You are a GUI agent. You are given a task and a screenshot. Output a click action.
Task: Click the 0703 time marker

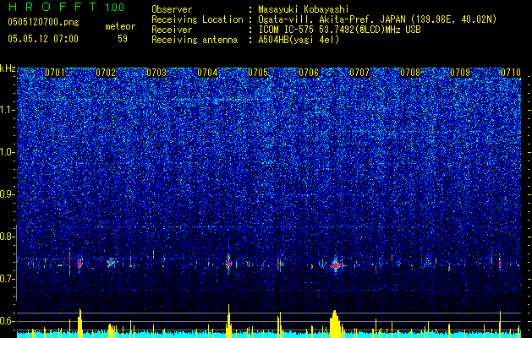point(156,73)
